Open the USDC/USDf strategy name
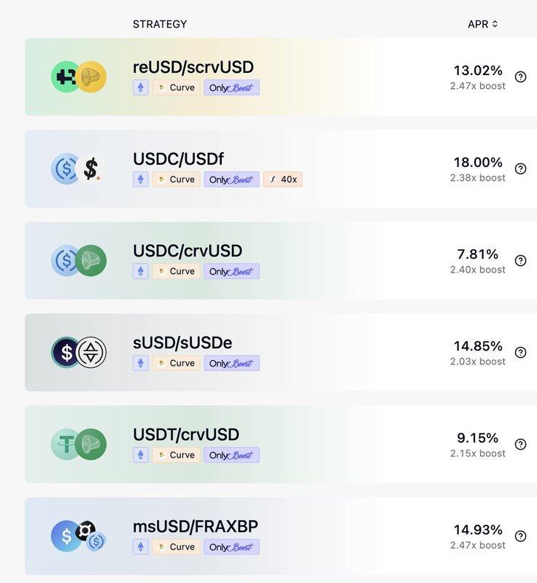The height and width of the screenshot is (583, 537). point(178,159)
